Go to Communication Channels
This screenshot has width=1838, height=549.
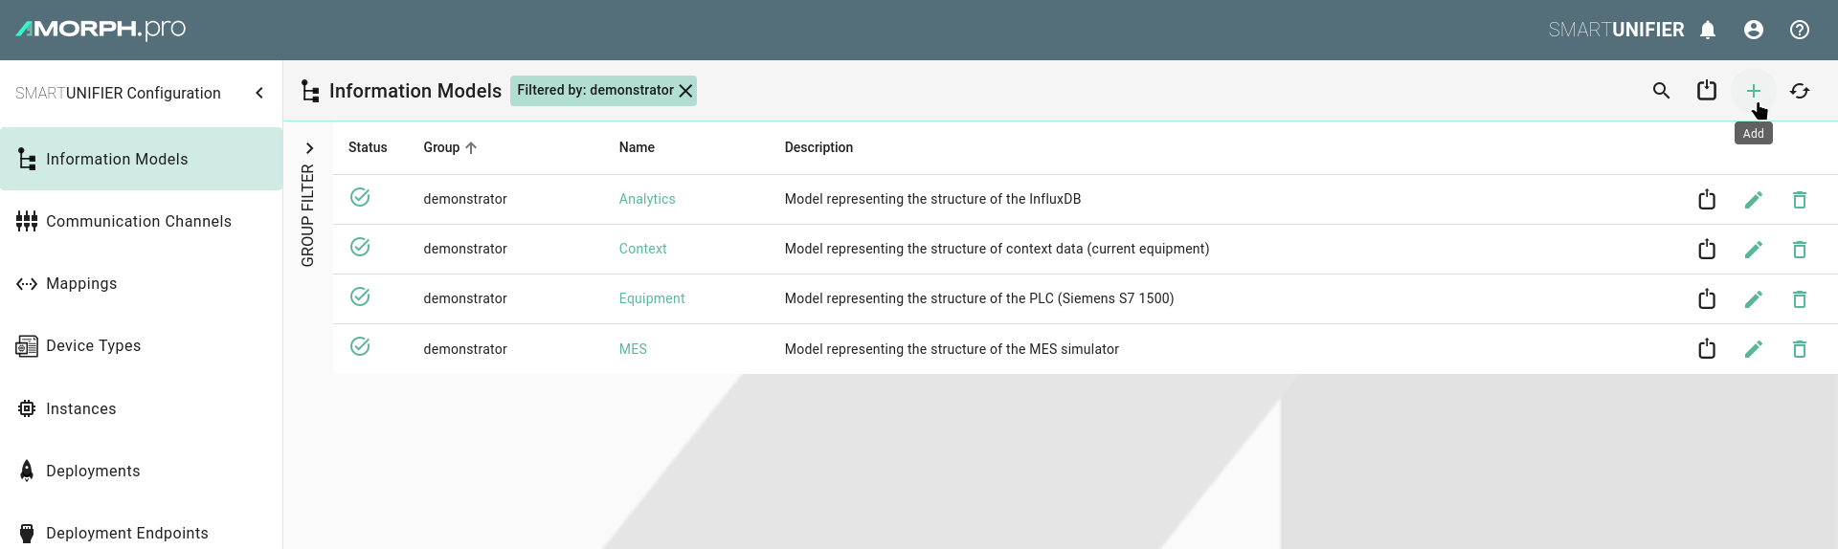point(142,221)
